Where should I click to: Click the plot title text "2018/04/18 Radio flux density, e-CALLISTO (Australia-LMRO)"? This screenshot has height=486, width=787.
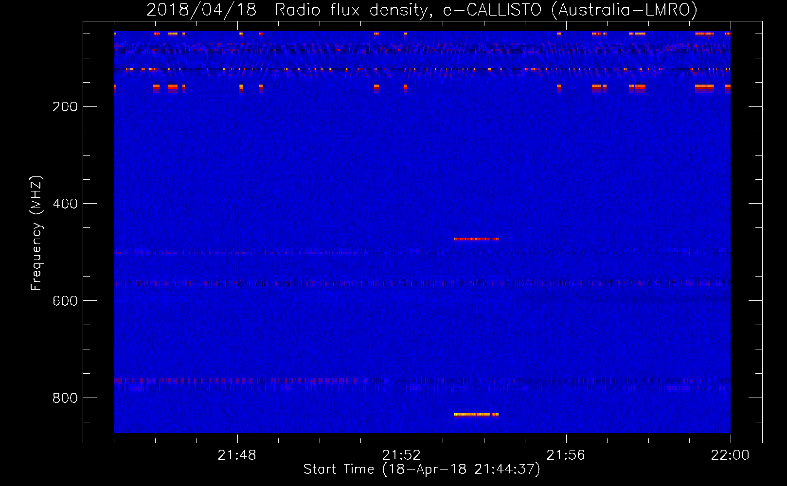(x=422, y=10)
